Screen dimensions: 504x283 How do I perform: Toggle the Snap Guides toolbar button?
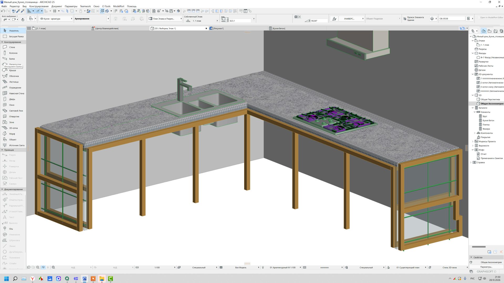(x=38, y=11)
